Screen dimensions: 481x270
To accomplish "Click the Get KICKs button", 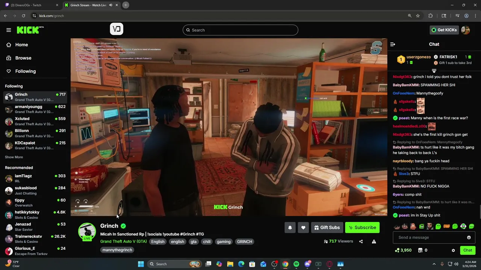I will [x=444, y=30].
